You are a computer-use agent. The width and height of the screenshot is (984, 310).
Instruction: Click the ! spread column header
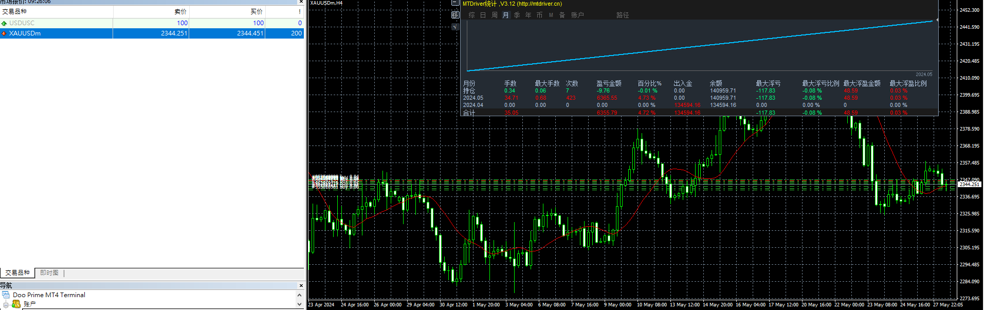(x=285, y=11)
